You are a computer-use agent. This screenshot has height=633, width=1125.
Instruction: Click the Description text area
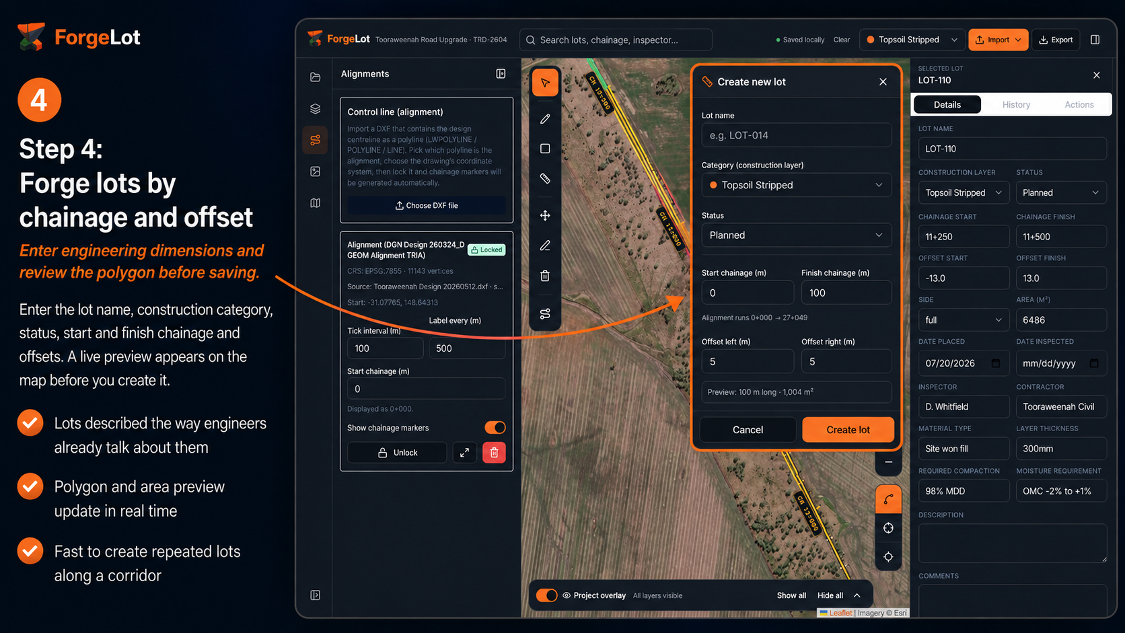click(x=1012, y=543)
